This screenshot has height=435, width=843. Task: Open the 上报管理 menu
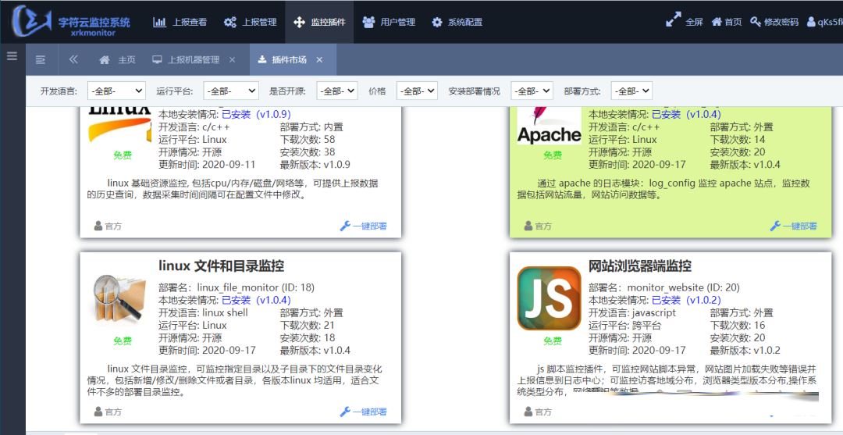pos(250,22)
